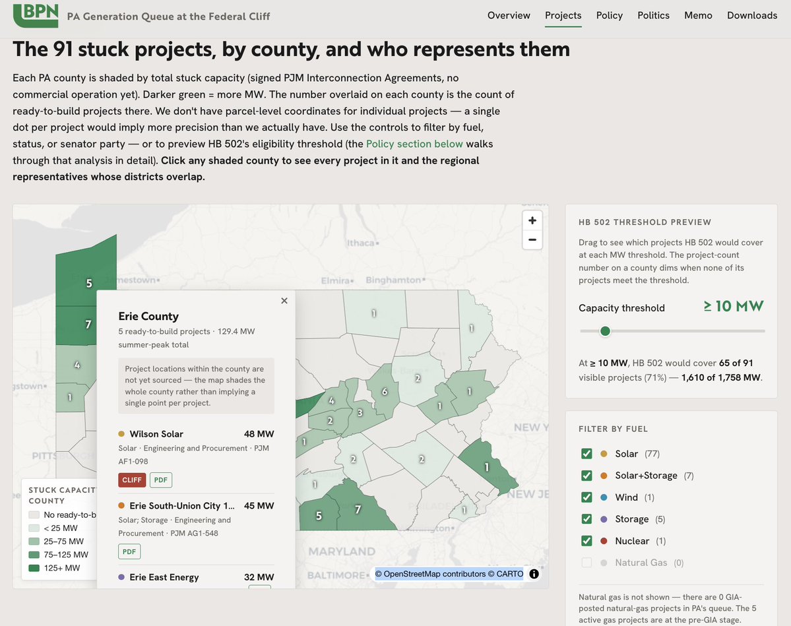
Task: Click the Wilson Solar project name
Action: (x=156, y=434)
